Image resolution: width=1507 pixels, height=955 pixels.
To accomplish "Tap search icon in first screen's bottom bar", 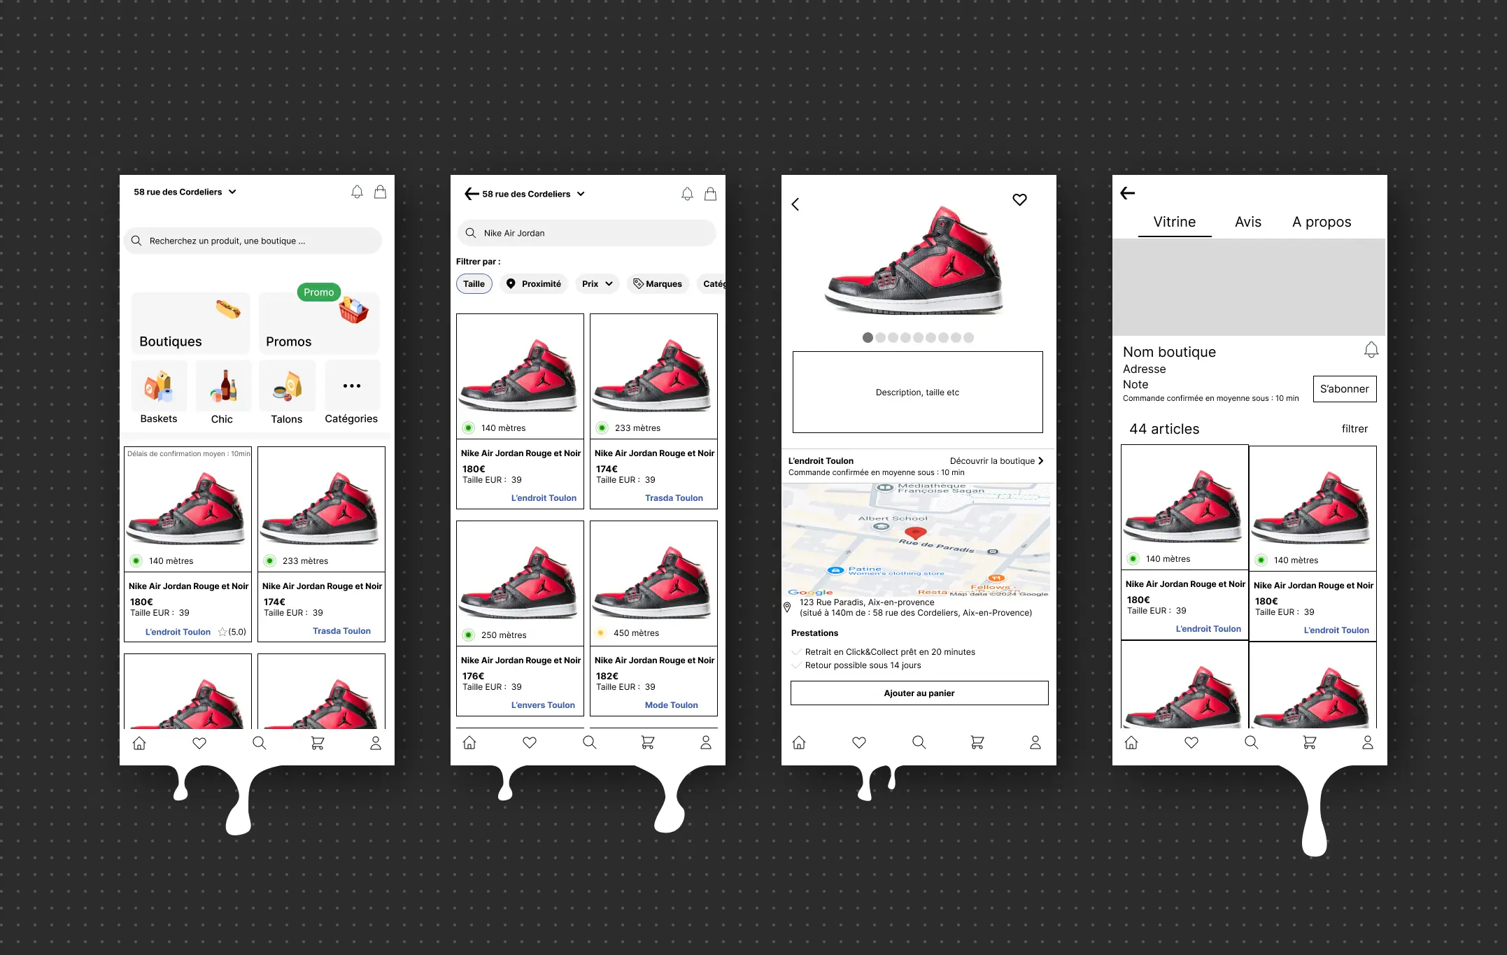I will pyautogui.click(x=259, y=743).
